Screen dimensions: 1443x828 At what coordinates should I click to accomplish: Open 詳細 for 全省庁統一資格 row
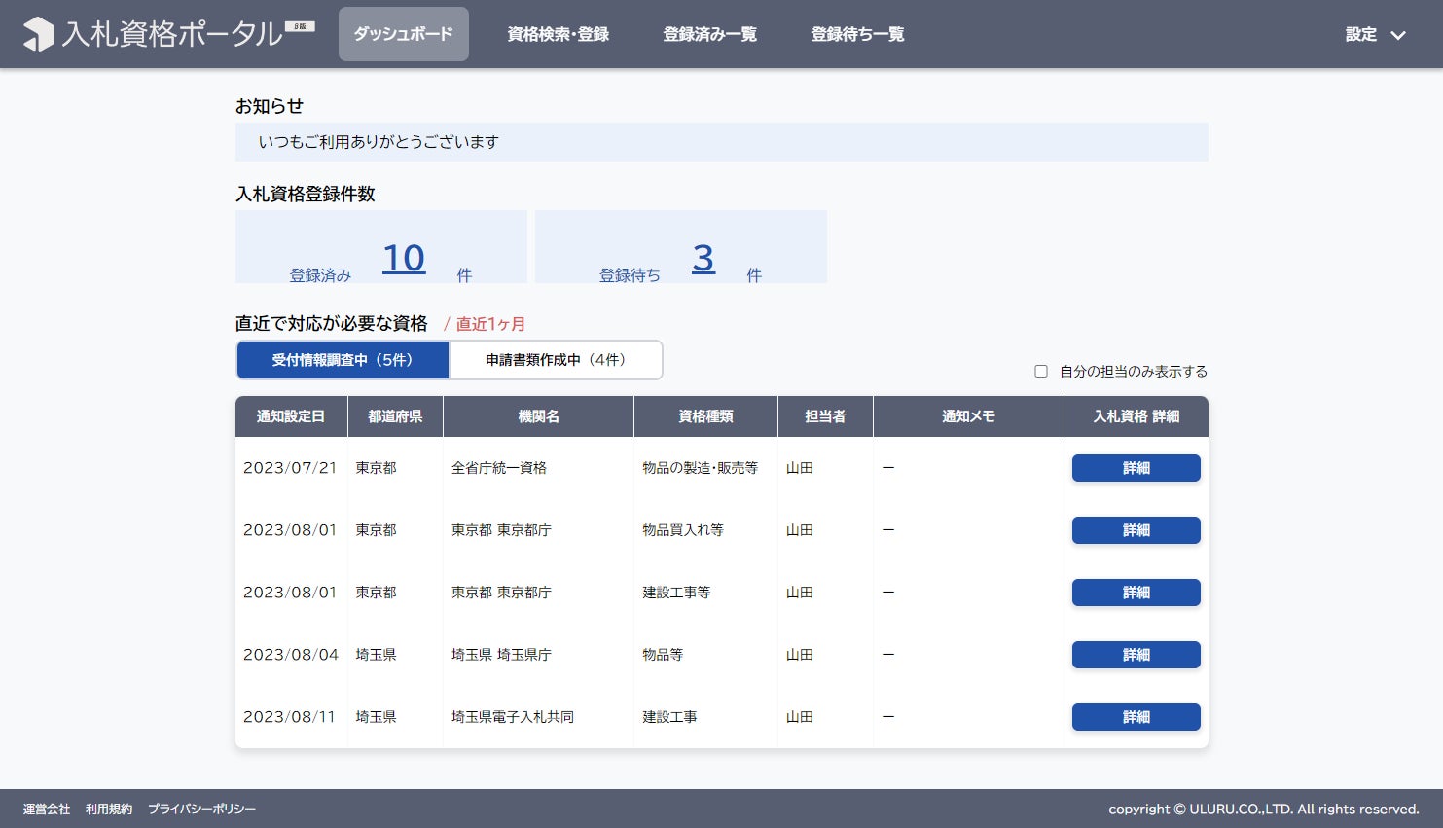pos(1136,468)
